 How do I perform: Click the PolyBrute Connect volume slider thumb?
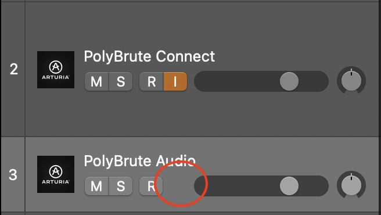click(x=289, y=81)
